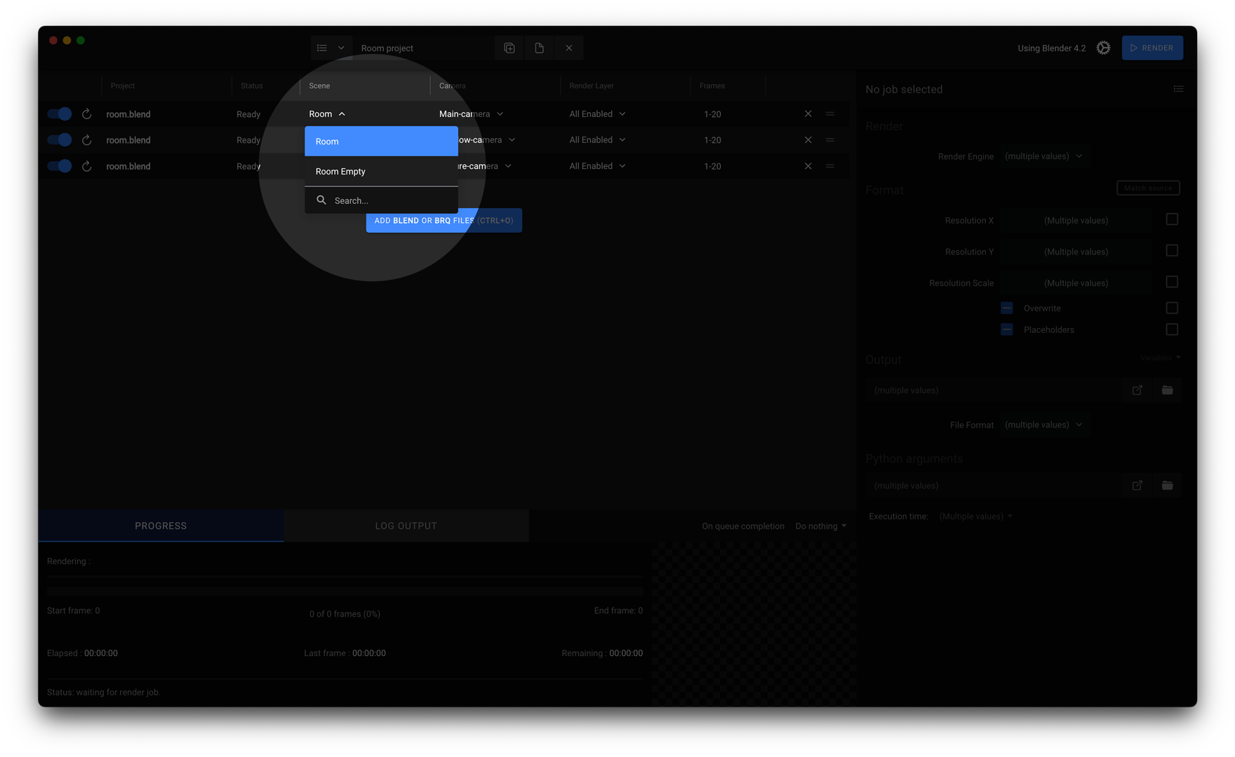The image size is (1235, 757).
Task: Open the Render Engine dropdown
Action: [1043, 156]
